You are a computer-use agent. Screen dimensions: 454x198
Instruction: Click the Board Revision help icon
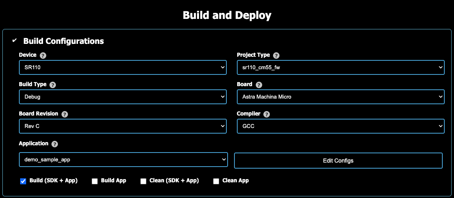(x=65, y=114)
